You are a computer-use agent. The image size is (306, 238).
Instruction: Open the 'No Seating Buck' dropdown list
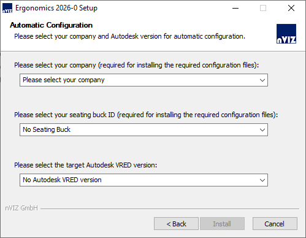[143, 129]
